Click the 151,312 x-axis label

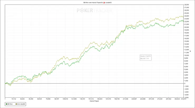click(x=91, y=99)
